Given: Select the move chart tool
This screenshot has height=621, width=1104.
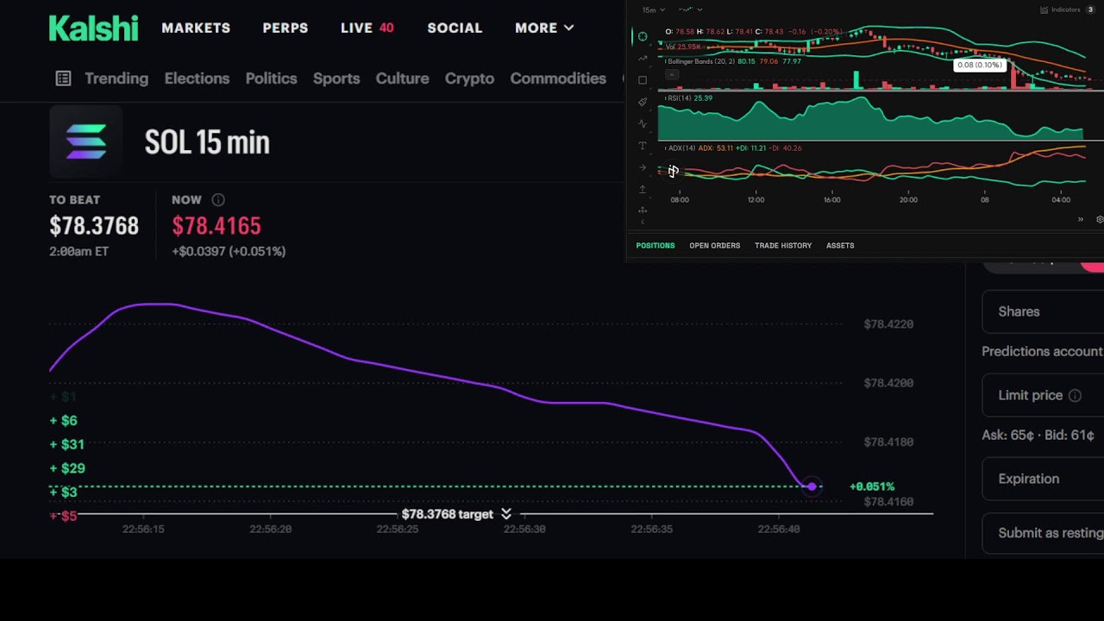Looking at the screenshot, I should click(643, 210).
